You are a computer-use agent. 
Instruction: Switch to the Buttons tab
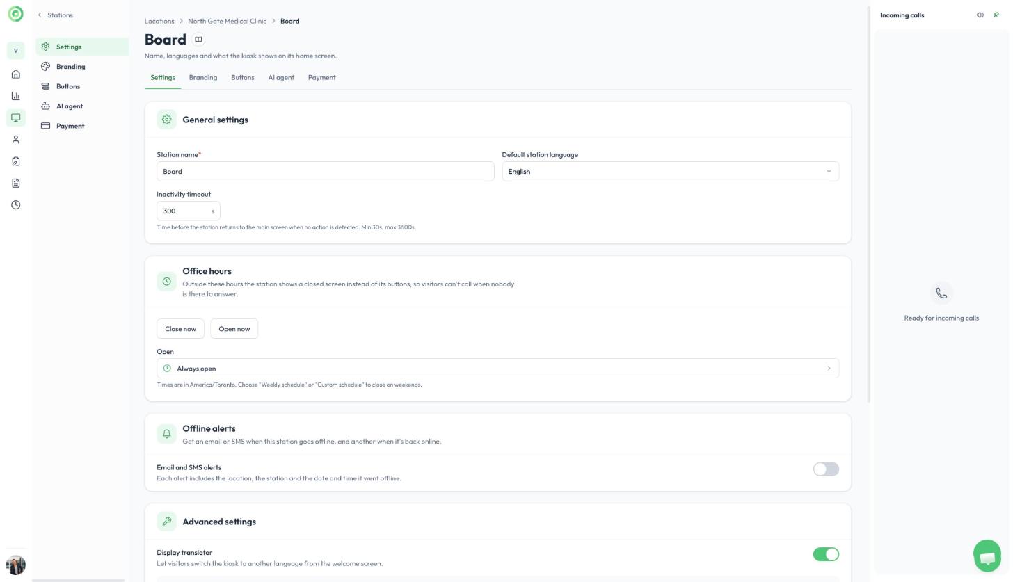click(243, 78)
